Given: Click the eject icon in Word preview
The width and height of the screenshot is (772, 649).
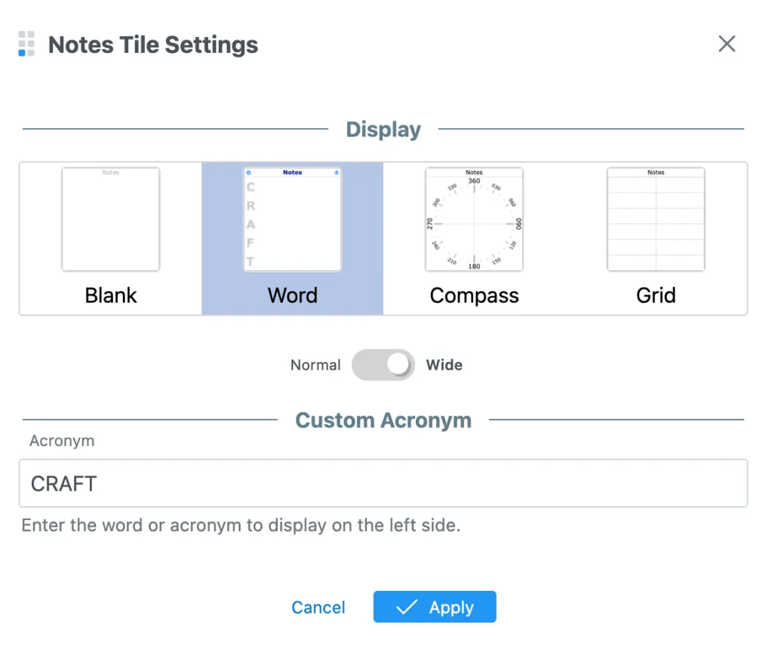Looking at the screenshot, I should click(x=336, y=173).
